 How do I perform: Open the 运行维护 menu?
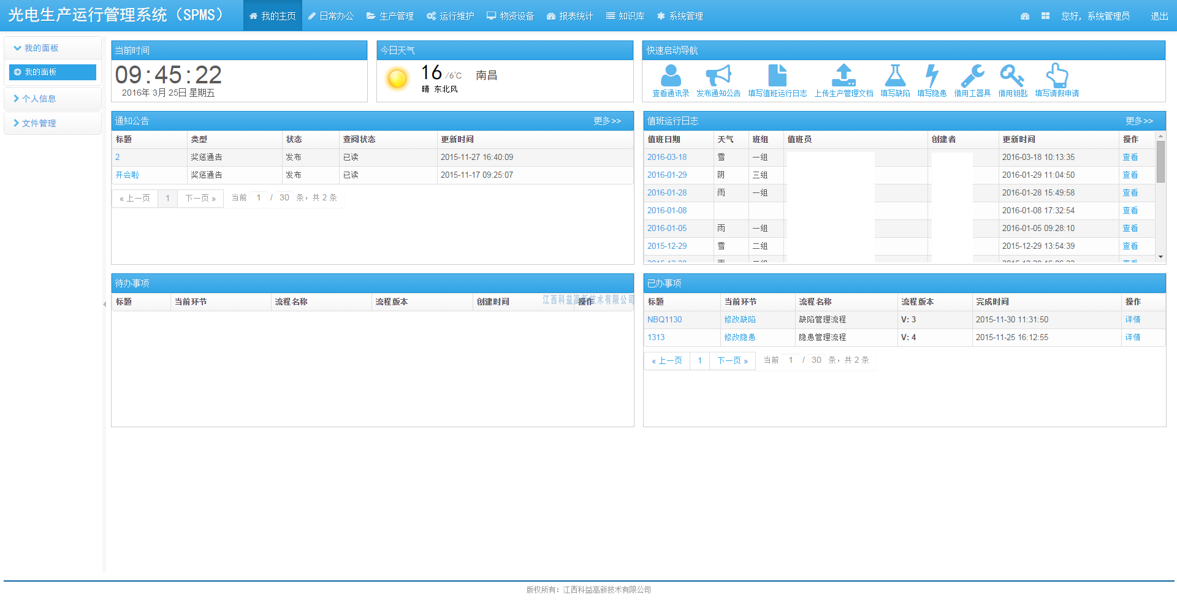click(x=451, y=16)
